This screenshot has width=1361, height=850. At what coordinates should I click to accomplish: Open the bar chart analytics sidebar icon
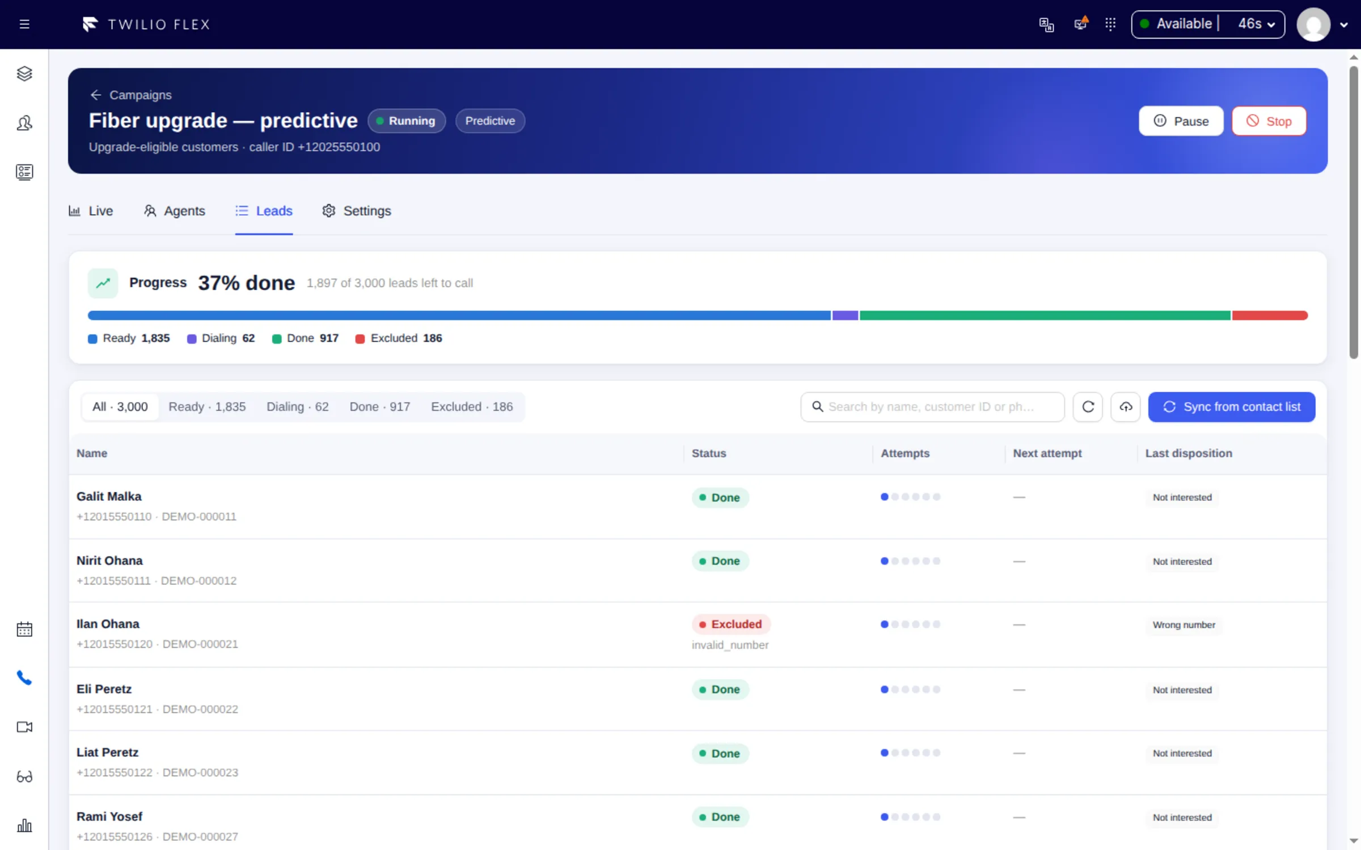click(x=24, y=826)
